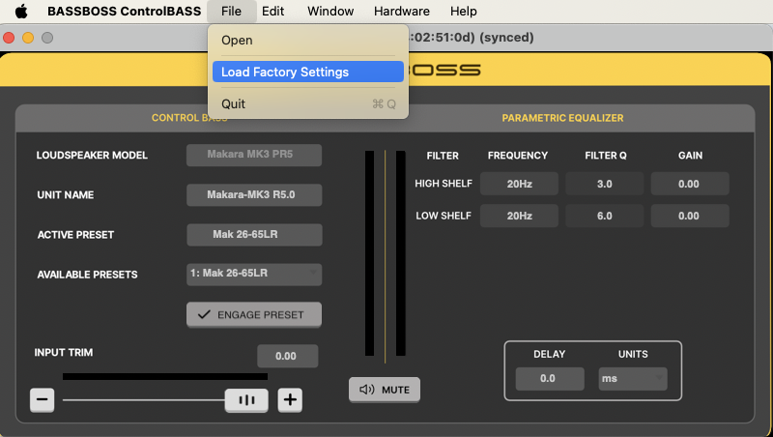
Task: Click the plus input trim button
Action: [x=290, y=399]
